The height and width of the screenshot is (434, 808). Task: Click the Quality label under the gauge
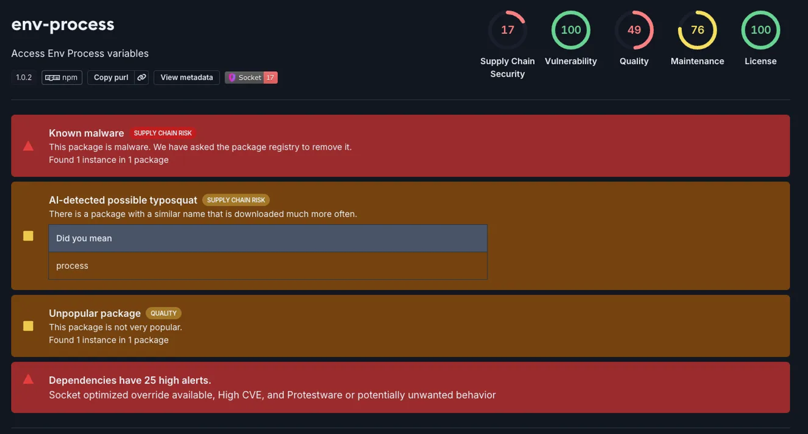point(634,61)
